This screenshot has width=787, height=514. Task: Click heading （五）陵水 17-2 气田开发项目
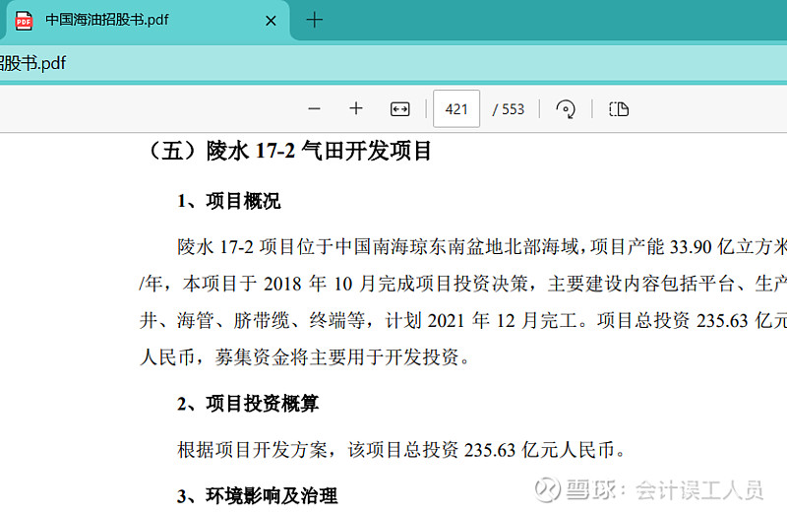point(287,151)
